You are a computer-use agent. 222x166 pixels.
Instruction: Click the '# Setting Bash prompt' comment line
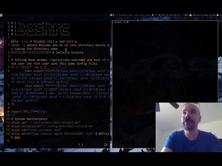point(60,62)
